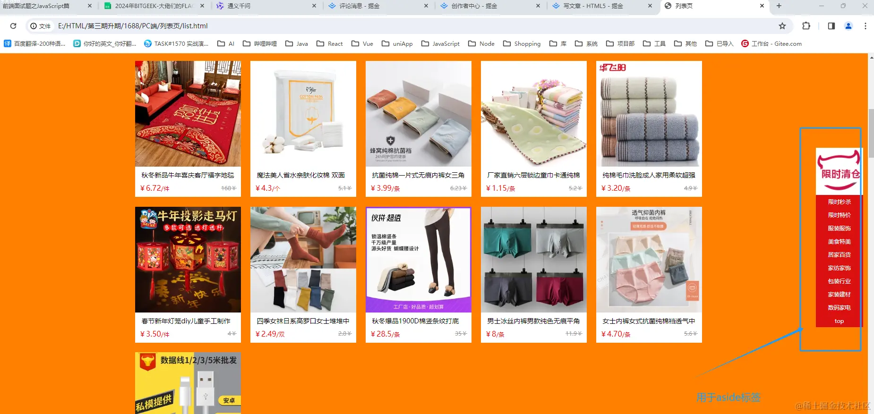The height and width of the screenshot is (414, 874).
Task: Open the extensions puzzle icon
Action: click(806, 26)
